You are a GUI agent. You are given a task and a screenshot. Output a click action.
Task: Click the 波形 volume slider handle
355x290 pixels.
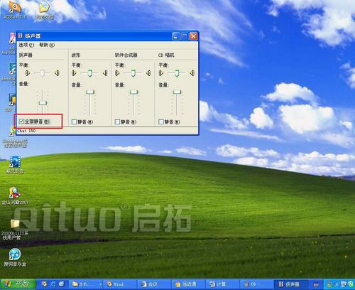pyautogui.click(x=90, y=92)
